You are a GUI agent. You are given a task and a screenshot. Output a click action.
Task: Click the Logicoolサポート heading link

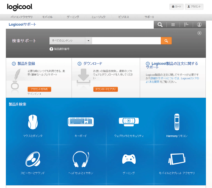coord(22,24)
